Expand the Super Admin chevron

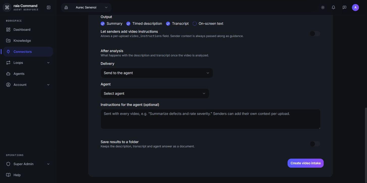pyautogui.click(x=48, y=164)
